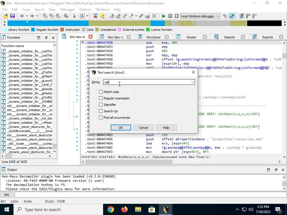Click the down arrow jump icon

pyautogui.click(x=74, y=16)
